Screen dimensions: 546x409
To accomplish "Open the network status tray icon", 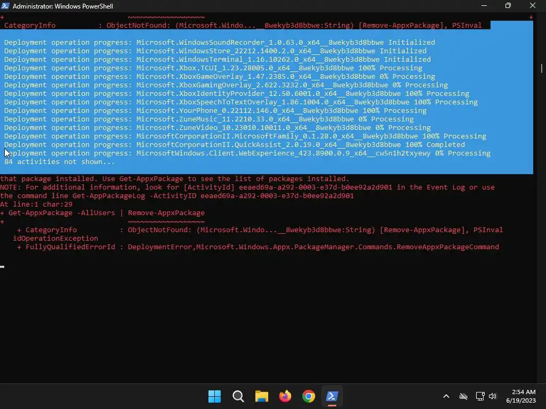I will click(x=480, y=396).
